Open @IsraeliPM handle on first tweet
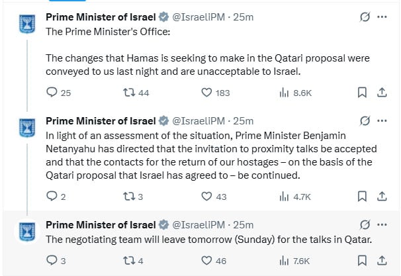This screenshot has height=276, width=401. point(199,17)
